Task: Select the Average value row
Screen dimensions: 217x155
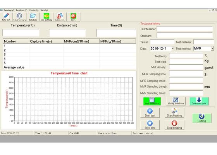Action: (x=69, y=67)
